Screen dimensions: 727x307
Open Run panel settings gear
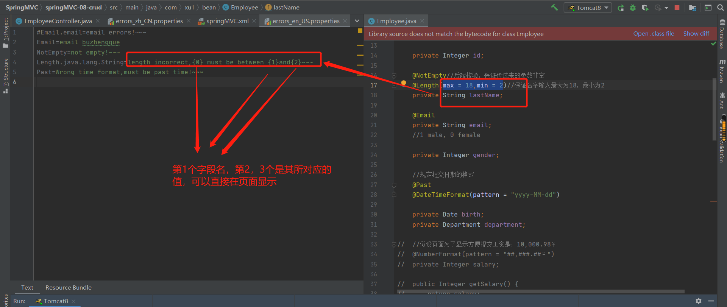tap(699, 301)
